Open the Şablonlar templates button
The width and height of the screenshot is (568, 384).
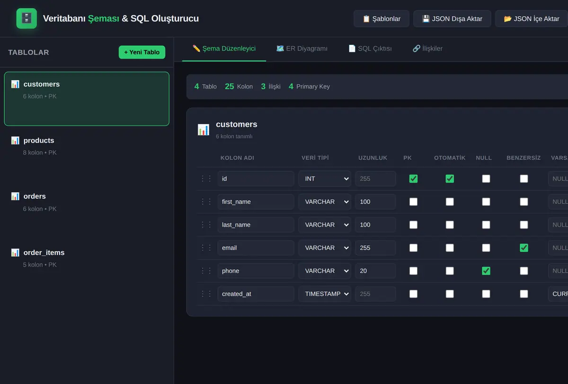point(382,19)
